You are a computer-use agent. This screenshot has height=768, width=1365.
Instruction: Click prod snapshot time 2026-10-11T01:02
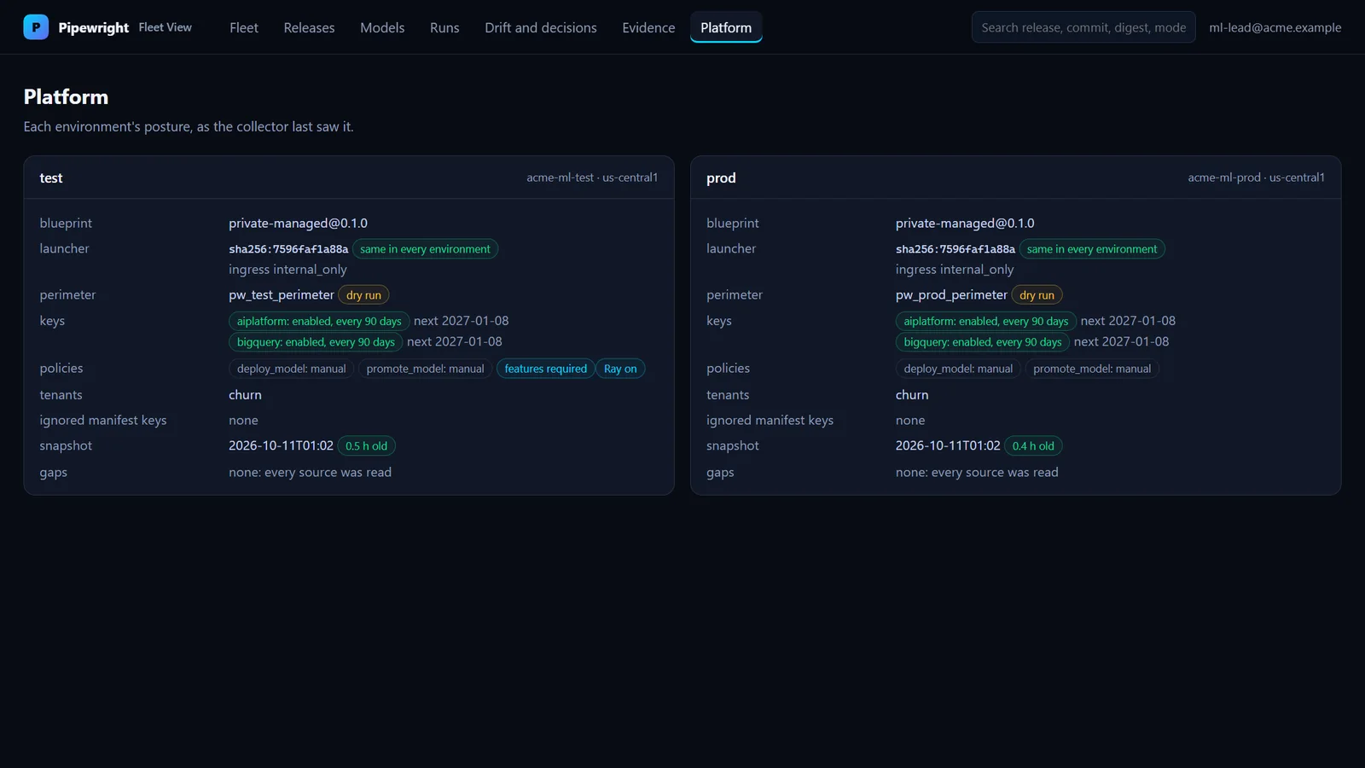pos(948,445)
